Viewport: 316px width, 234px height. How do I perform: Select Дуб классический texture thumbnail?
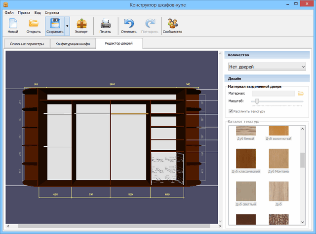point(245,159)
